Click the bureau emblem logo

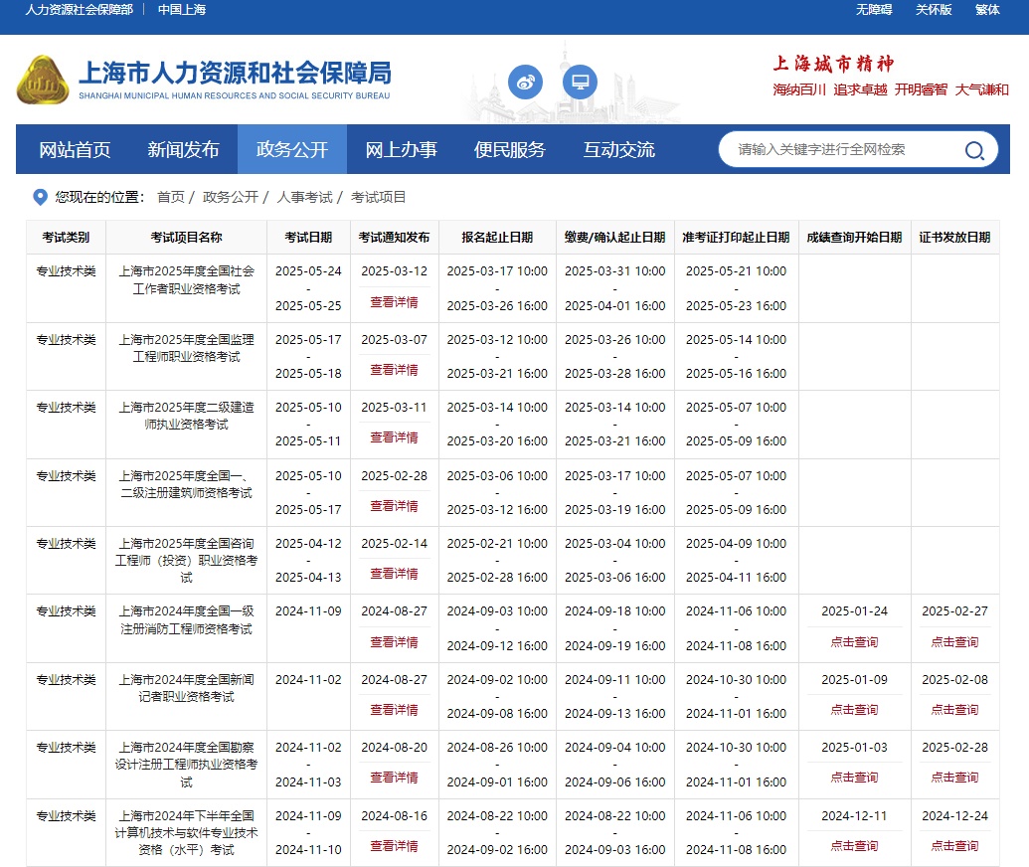click(x=43, y=80)
